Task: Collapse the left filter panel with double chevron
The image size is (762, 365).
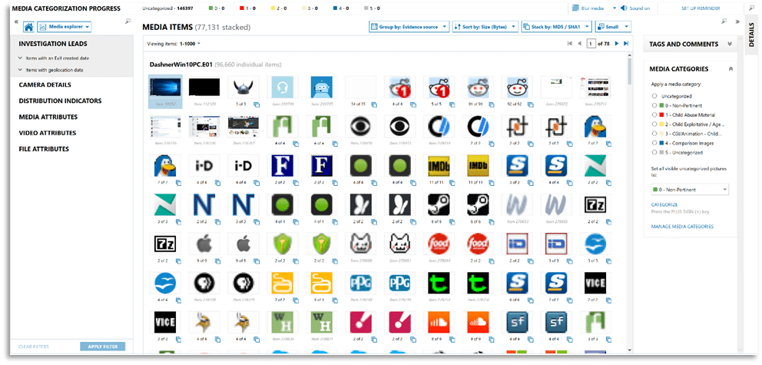Action: click(16, 22)
